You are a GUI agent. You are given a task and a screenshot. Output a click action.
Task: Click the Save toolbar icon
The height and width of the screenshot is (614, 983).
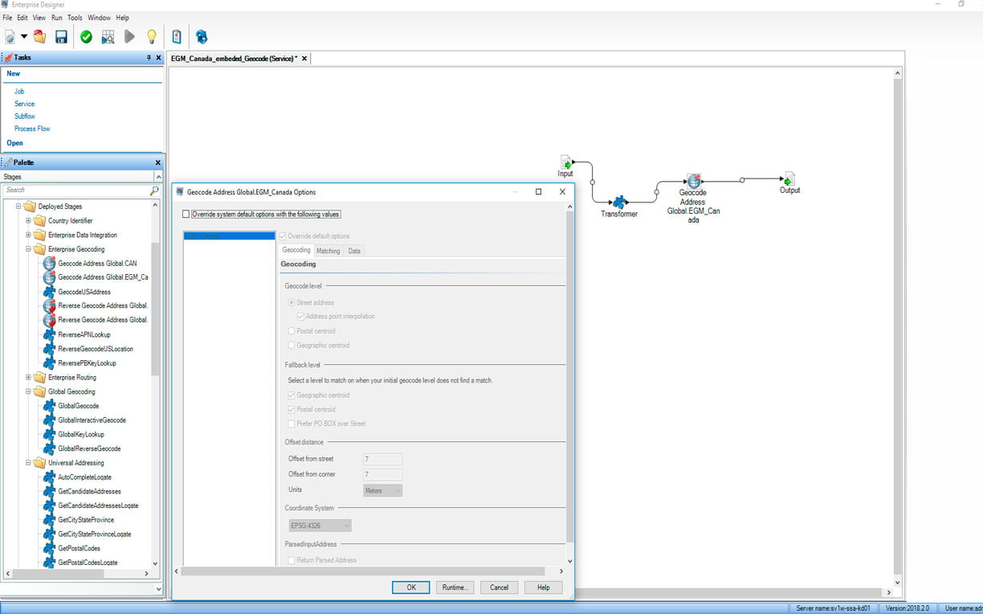click(x=61, y=36)
